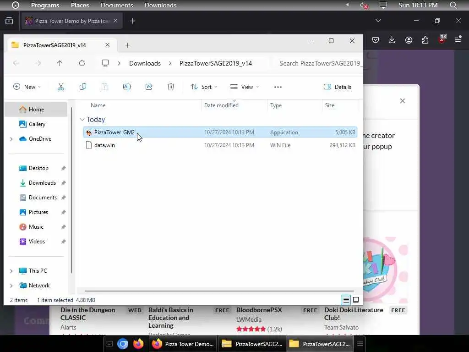This screenshot has width=469, height=352.
Task: Open the Downloads menu in top panel
Action: click(160, 5)
